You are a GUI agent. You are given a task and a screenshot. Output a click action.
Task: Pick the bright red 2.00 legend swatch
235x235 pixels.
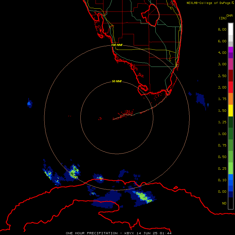(231, 87)
